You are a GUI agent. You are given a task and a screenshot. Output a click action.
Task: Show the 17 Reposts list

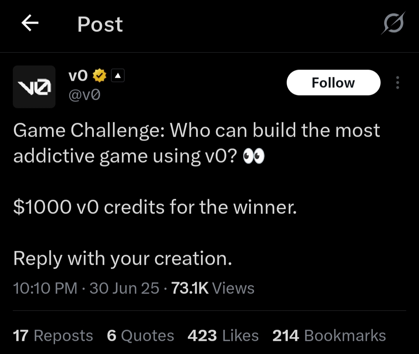pos(53,336)
